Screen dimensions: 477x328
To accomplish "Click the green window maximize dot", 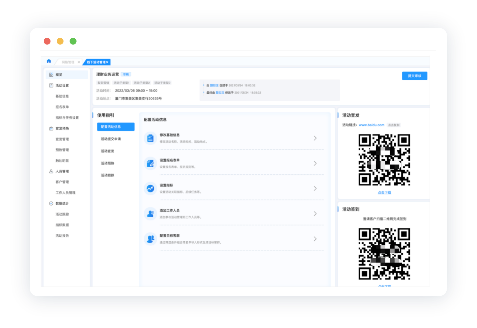I will click(x=73, y=41).
